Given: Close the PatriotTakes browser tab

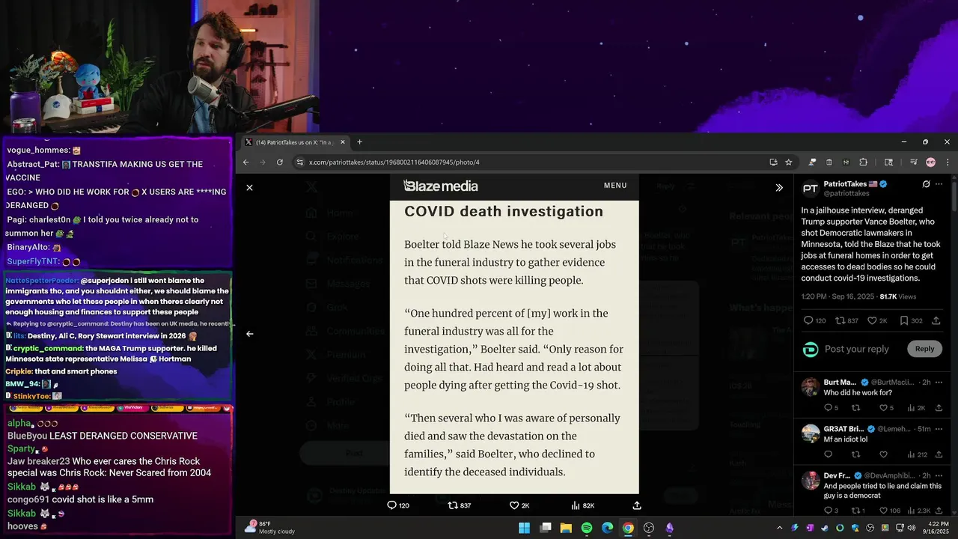Looking at the screenshot, I should (x=343, y=142).
